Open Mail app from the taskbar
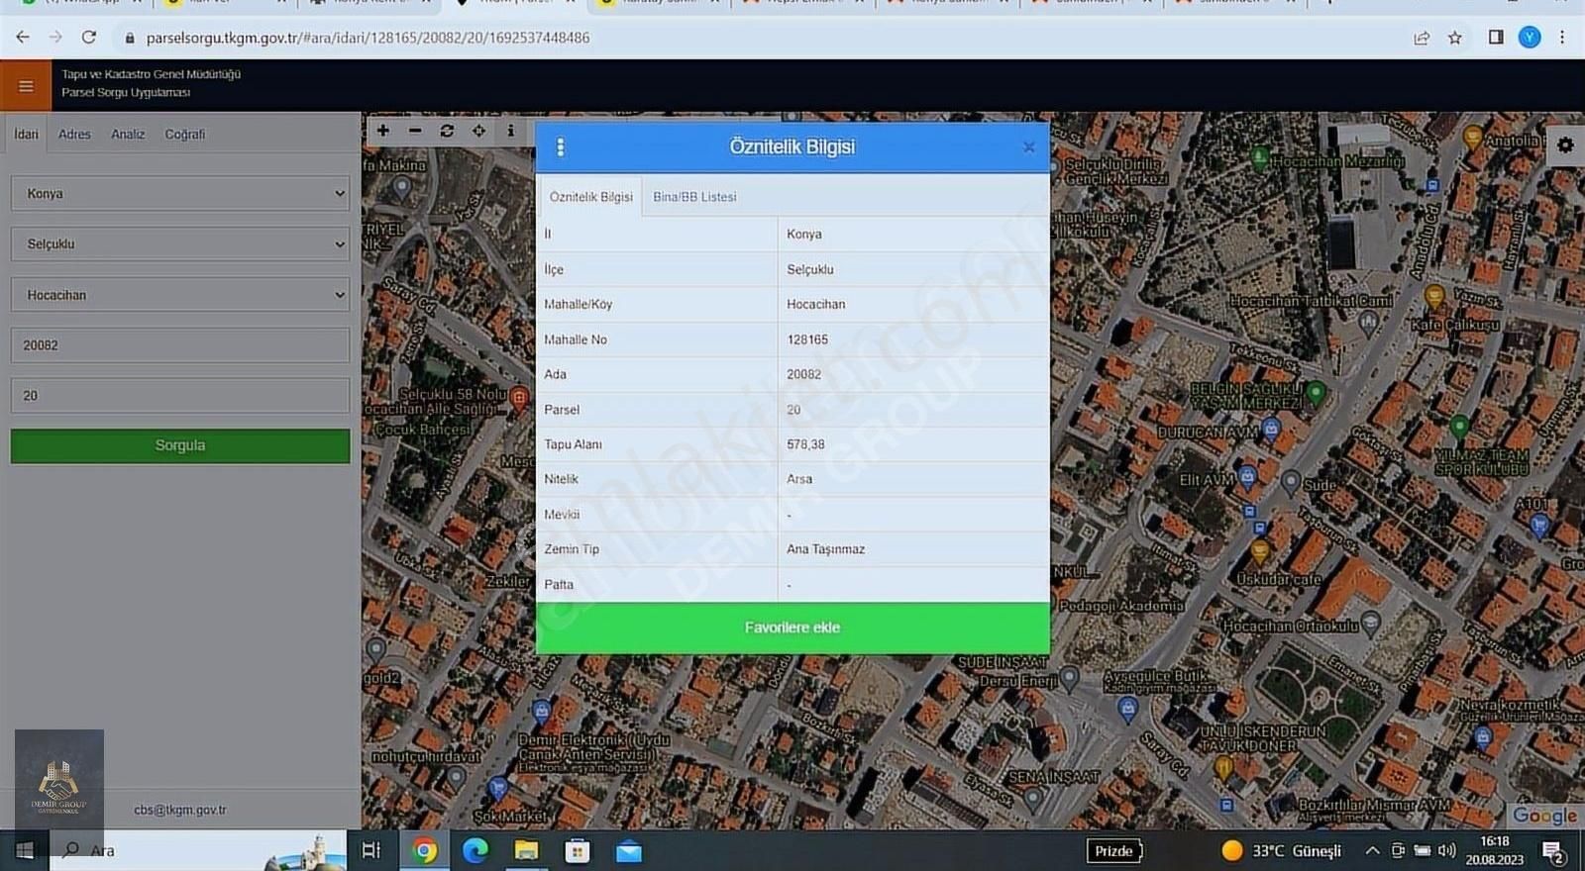 click(x=629, y=851)
